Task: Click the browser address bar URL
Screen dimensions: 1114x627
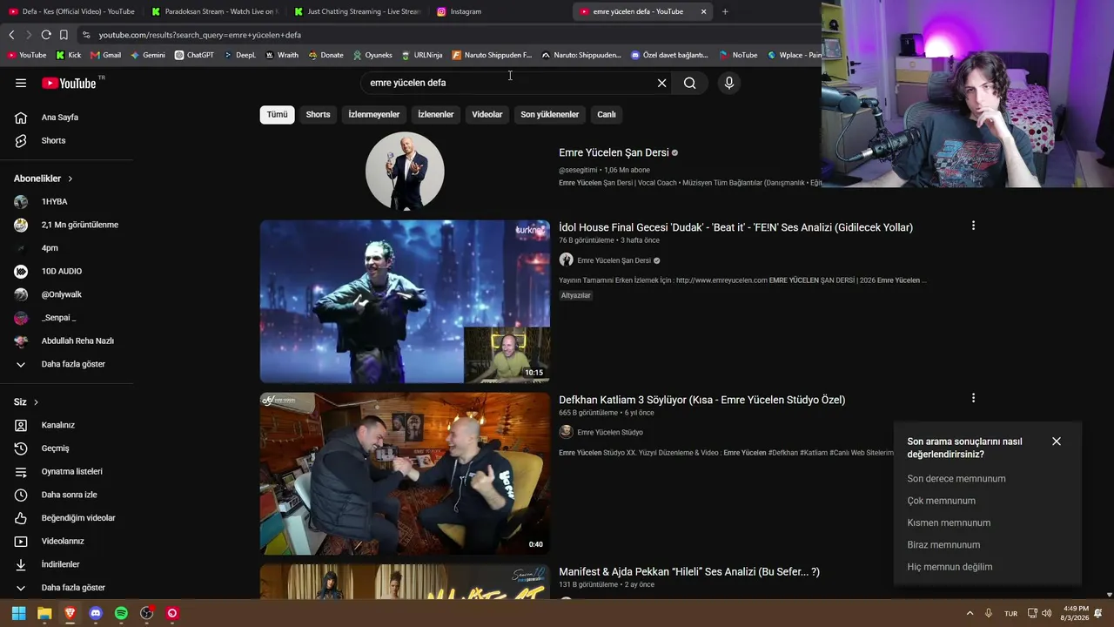Action: coord(200,35)
